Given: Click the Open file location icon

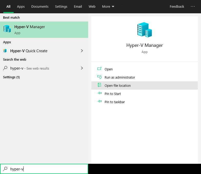Looking at the screenshot, I should [99, 85].
